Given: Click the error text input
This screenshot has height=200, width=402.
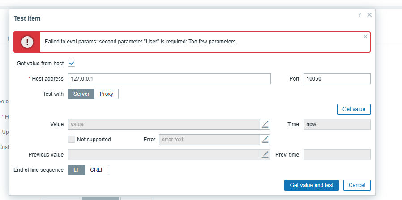Looking at the screenshot, I should pos(210,140).
